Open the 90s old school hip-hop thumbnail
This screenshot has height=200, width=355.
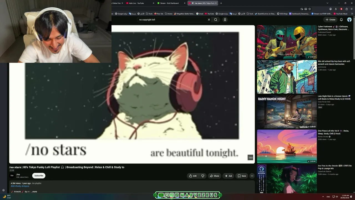click(x=287, y=77)
